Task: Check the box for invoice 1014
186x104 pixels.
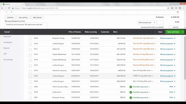Action: tap(30, 60)
